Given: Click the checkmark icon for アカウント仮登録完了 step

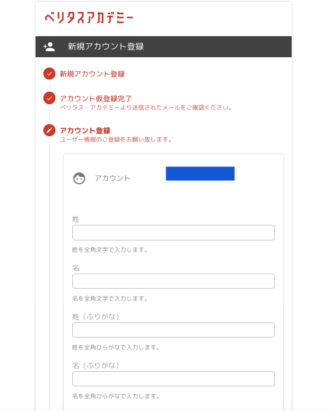Looking at the screenshot, I should (x=49, y=98).
